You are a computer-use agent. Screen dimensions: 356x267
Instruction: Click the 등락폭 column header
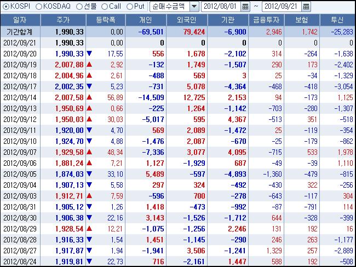click(x=106, y=20)
